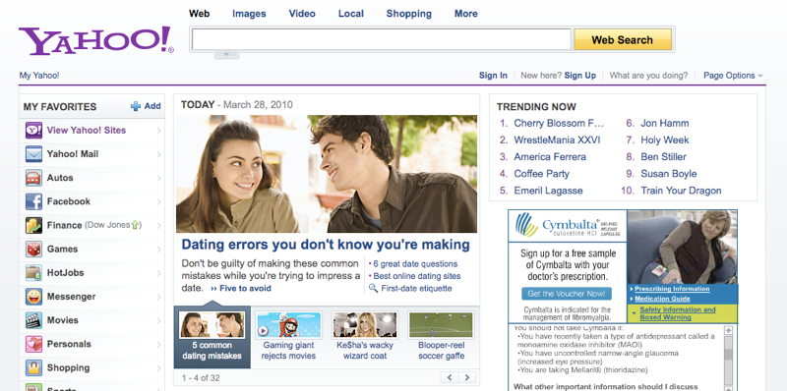Open trending topic Holy Week
Image resolution: width=787 pixels, height=391 pixels.
click(x=665, y=140)
